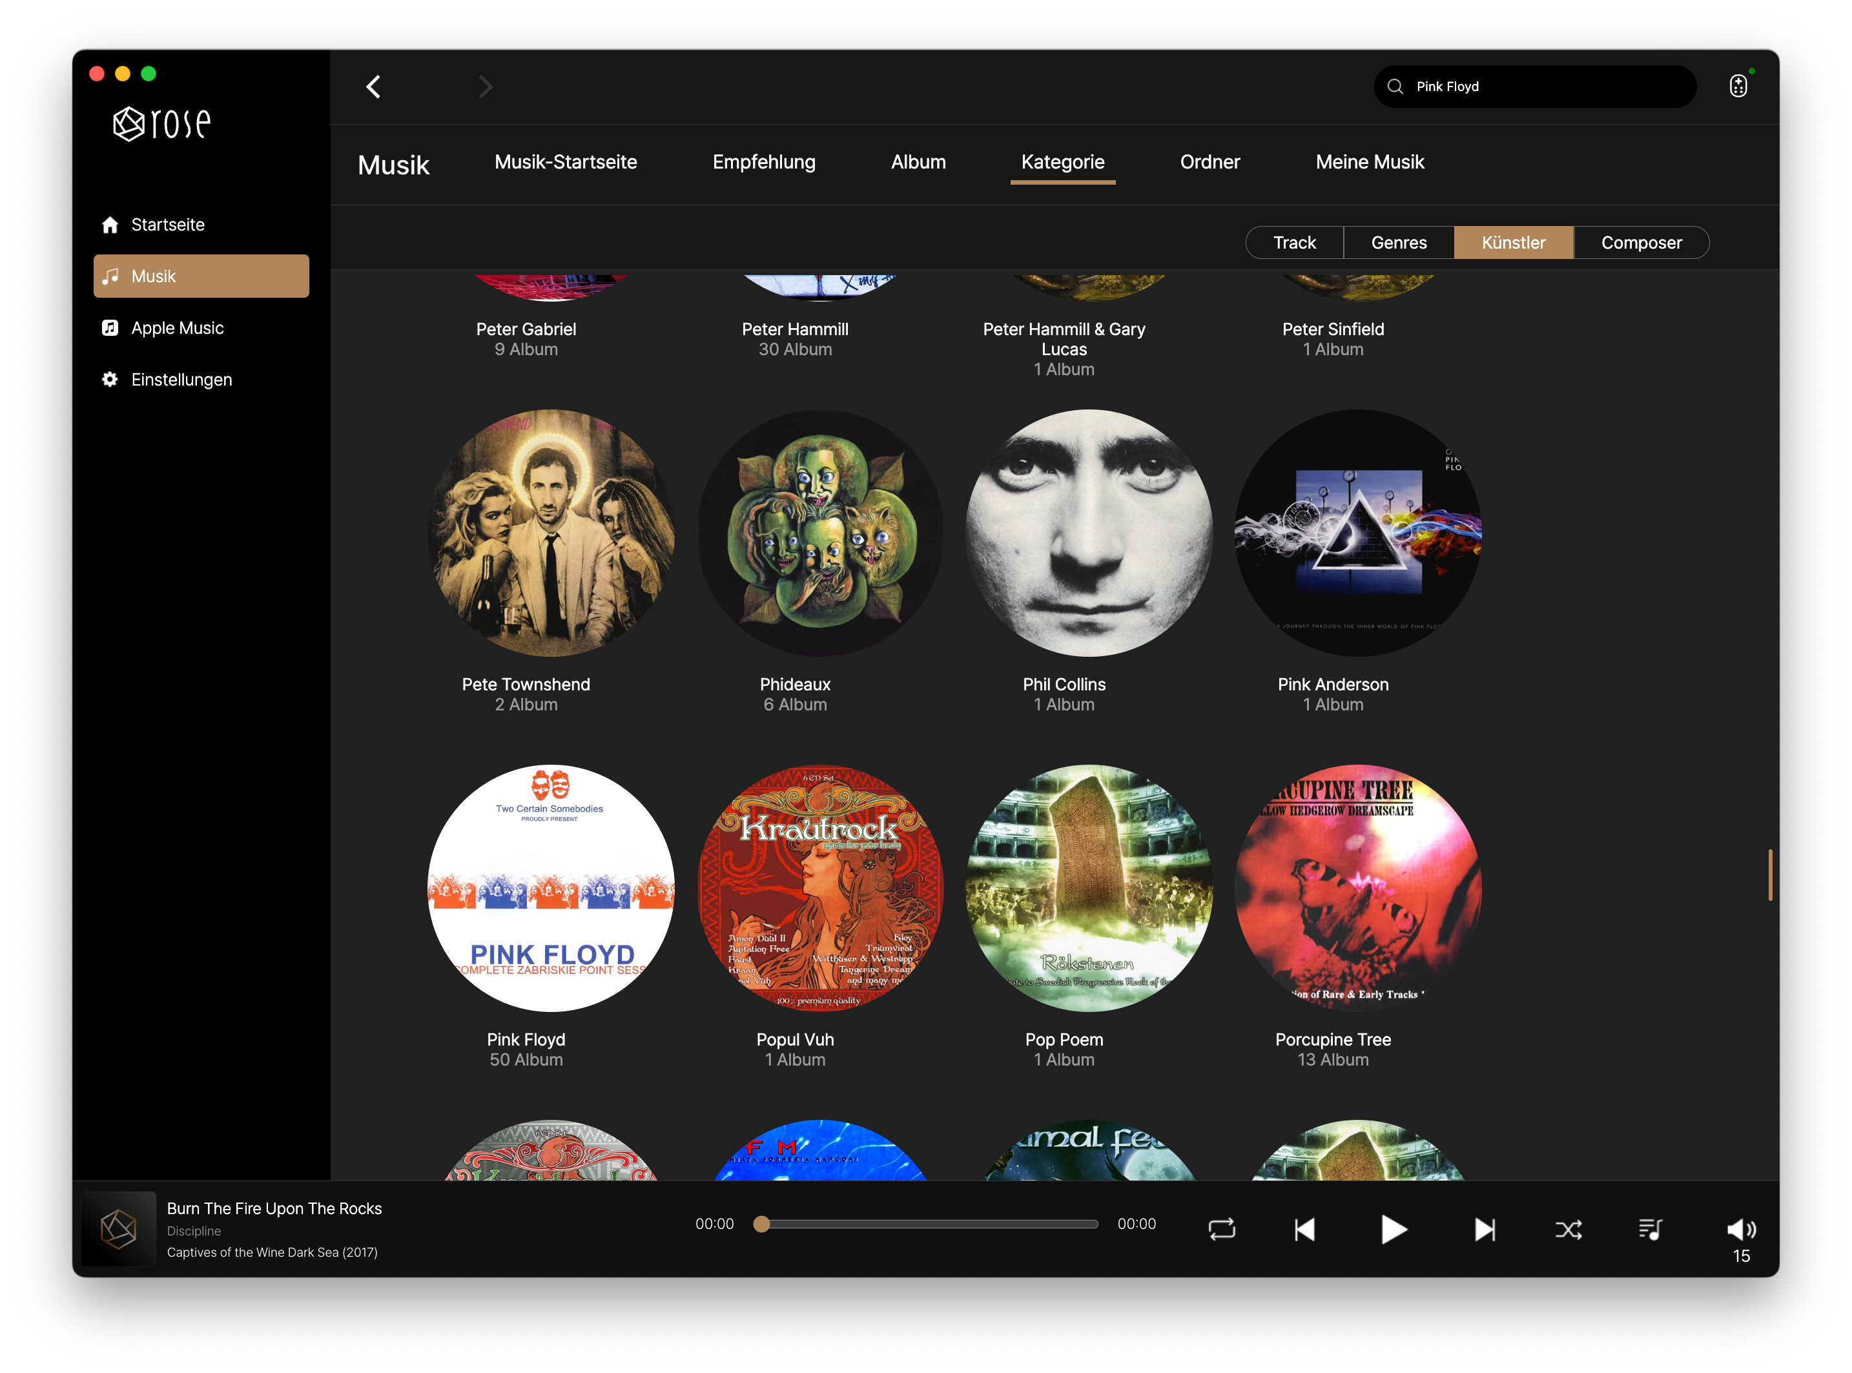Click the Musik section heading
Viewport: 1852px width, 1373px height.
(x=393, y=165)
